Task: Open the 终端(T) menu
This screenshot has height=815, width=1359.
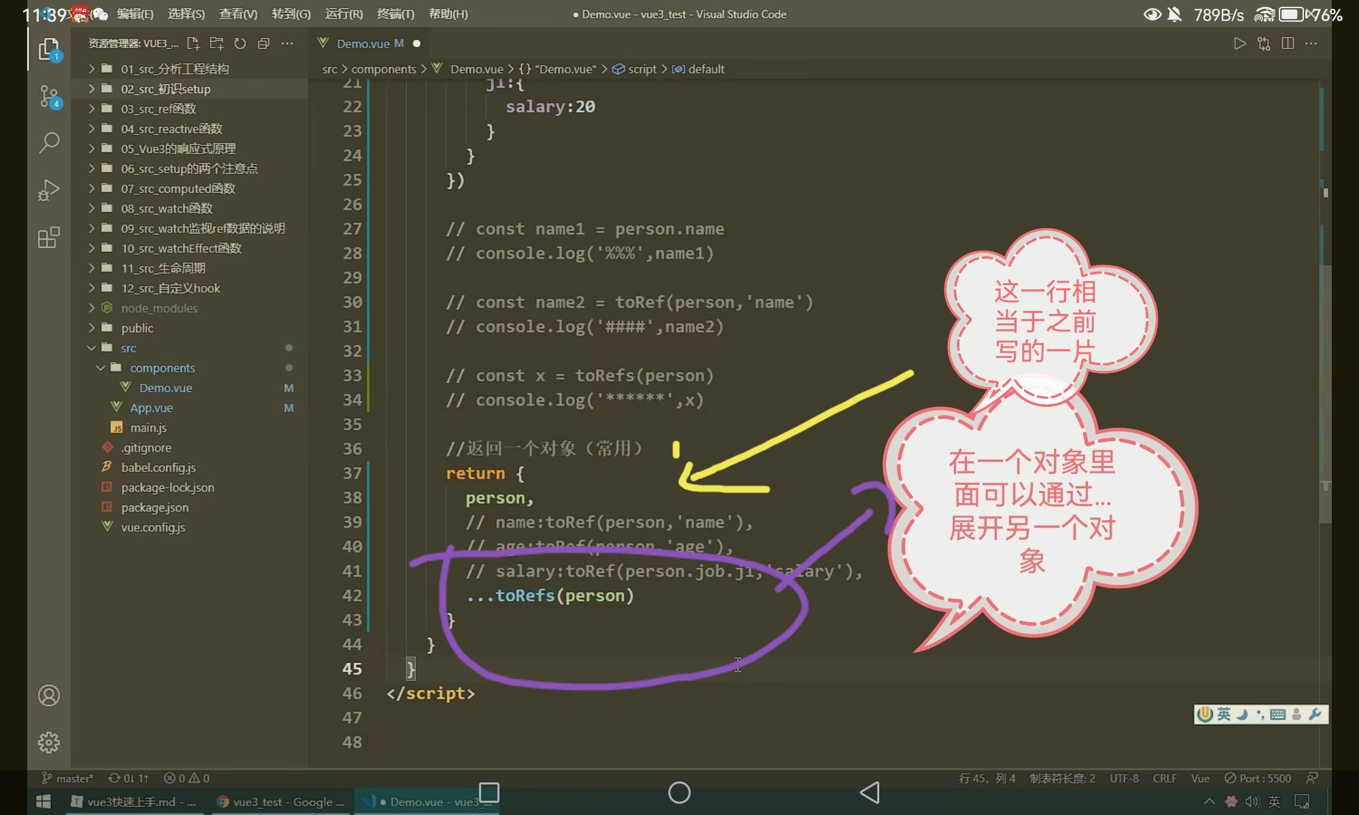Action: 395,14
